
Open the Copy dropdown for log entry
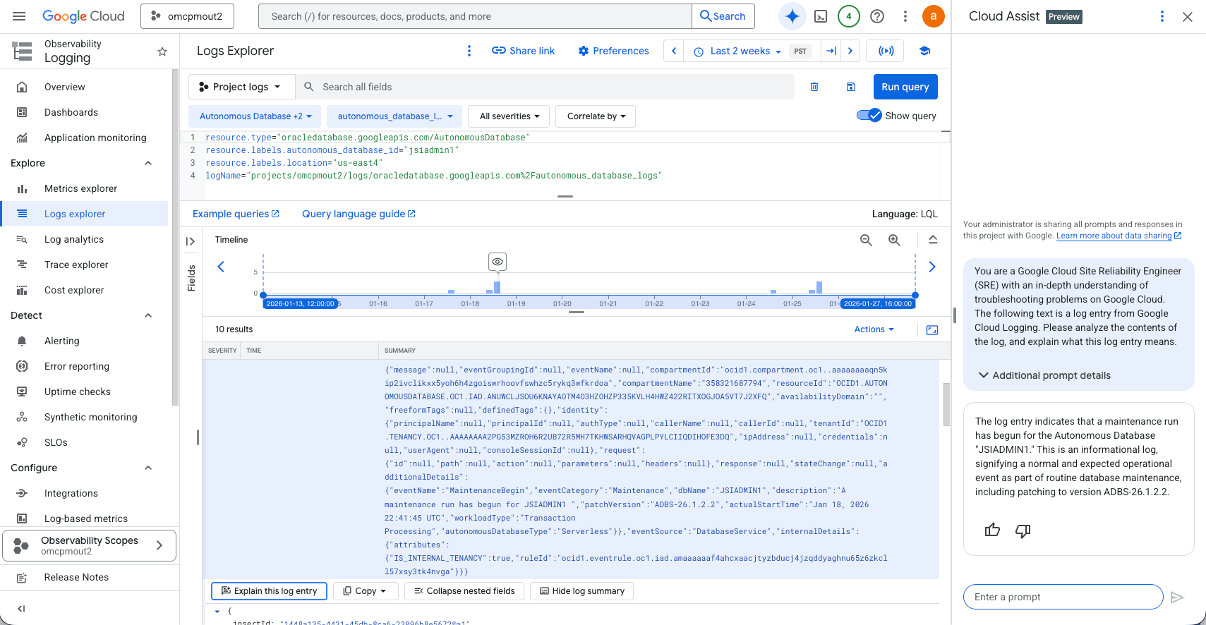pyautogui.click(x=366, y=591)
